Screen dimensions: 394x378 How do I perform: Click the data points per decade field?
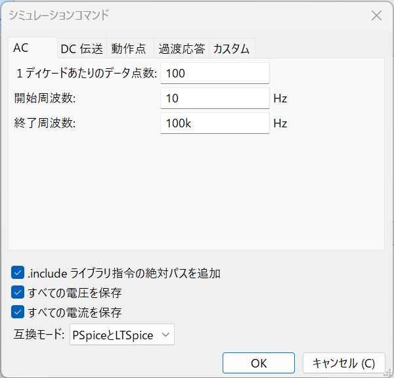pos(215,73)
